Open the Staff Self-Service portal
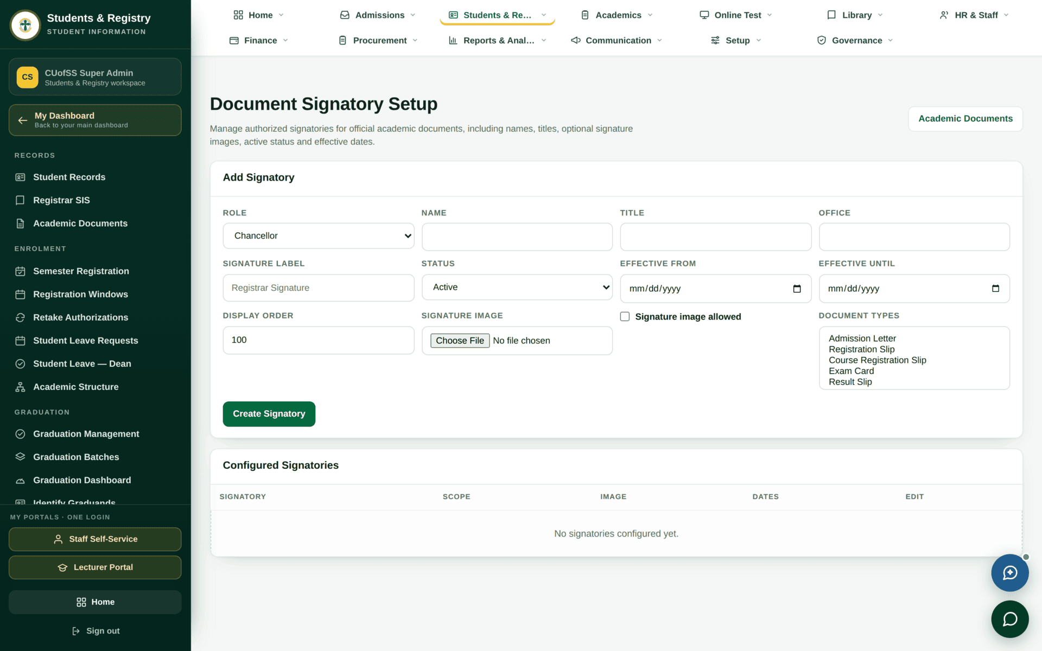 click(95, 539)
